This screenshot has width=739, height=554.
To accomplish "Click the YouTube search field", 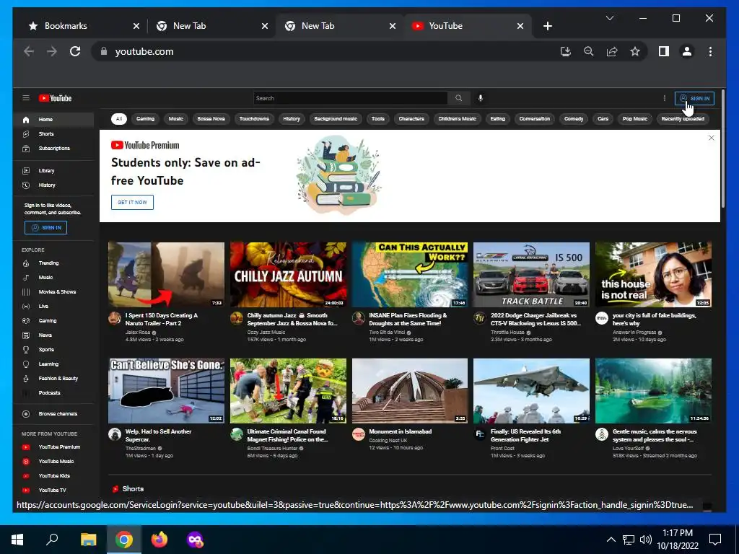I will click(350, 98).
